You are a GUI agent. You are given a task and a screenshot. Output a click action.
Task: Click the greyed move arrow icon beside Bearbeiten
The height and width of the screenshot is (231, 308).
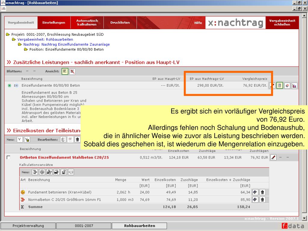point(70,140)
